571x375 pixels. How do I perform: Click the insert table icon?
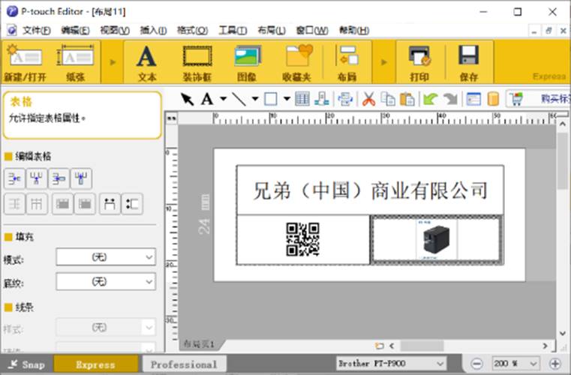[302, 99]
